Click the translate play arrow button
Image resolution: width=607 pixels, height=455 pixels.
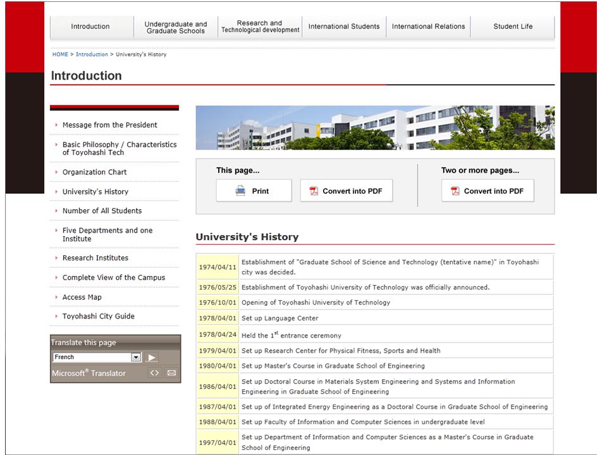pyautogui.click(x=152, y=358)
